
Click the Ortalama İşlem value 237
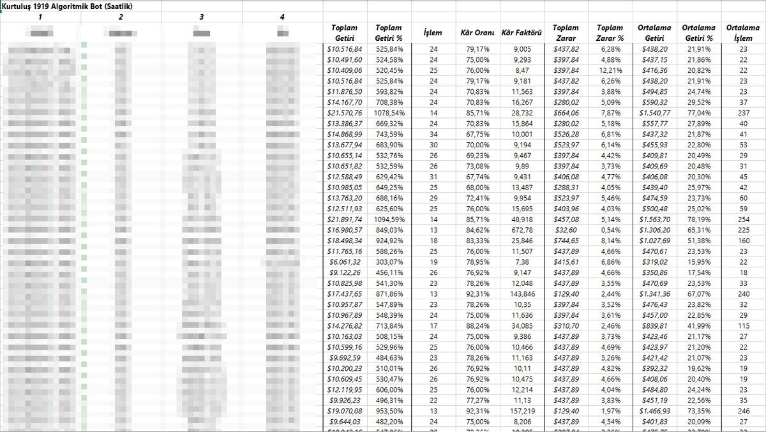(743, 112)
